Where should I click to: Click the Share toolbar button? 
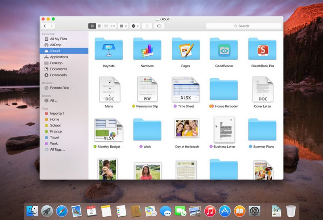[147, 26]
